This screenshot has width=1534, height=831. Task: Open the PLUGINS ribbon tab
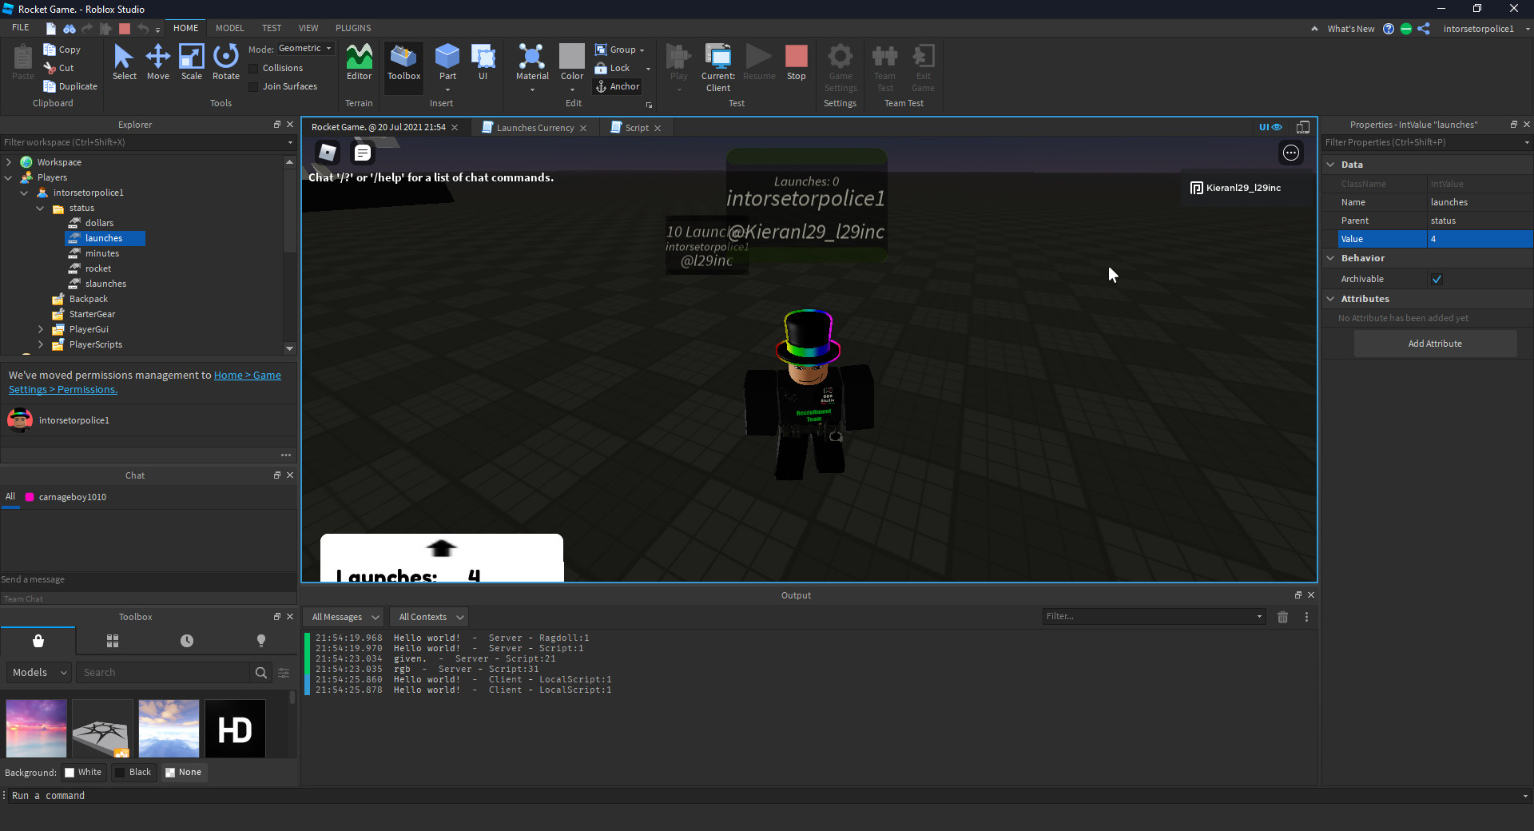[x=353, y=28]
